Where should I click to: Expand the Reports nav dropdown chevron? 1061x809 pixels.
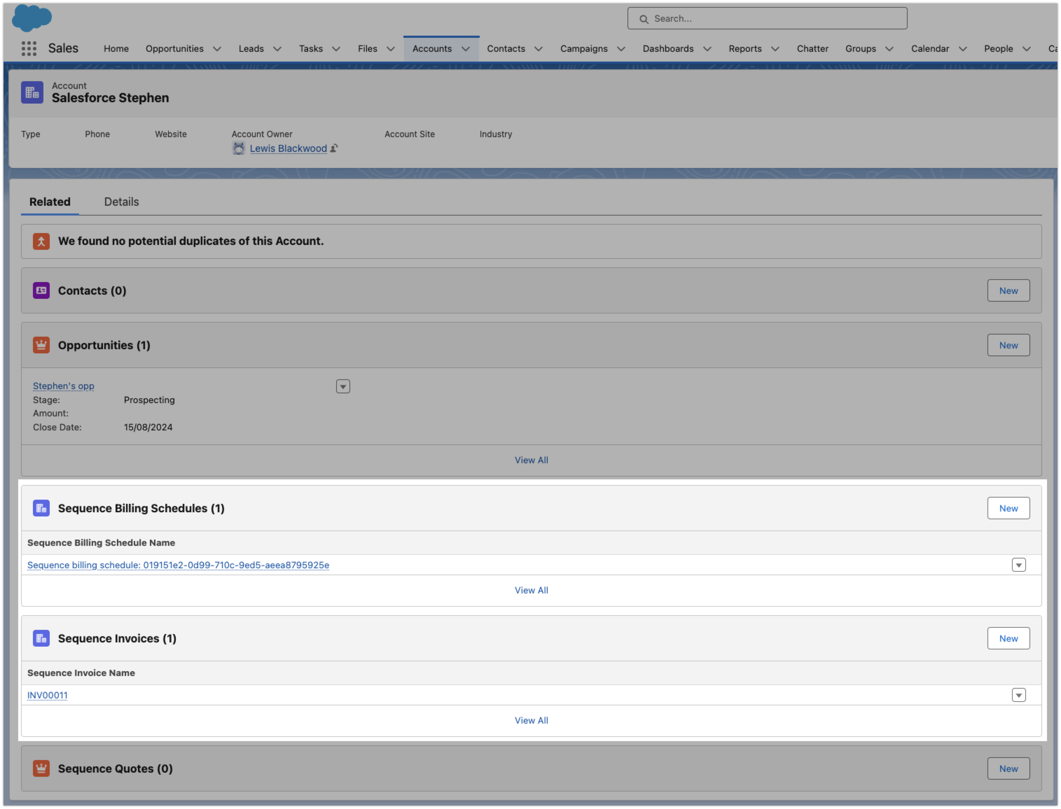click(x=776, y=49)
